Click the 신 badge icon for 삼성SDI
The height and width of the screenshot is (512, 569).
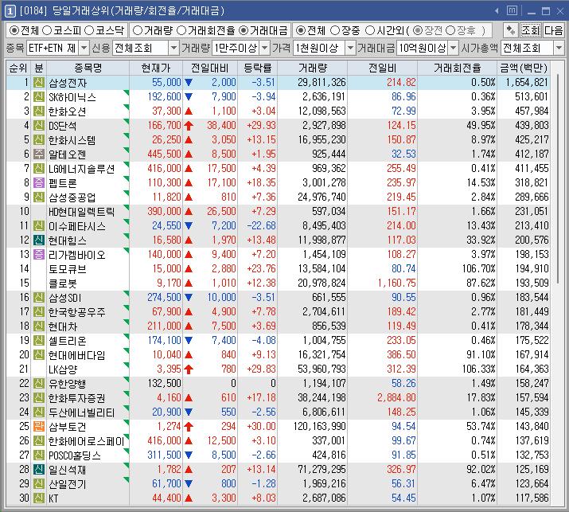39,297
